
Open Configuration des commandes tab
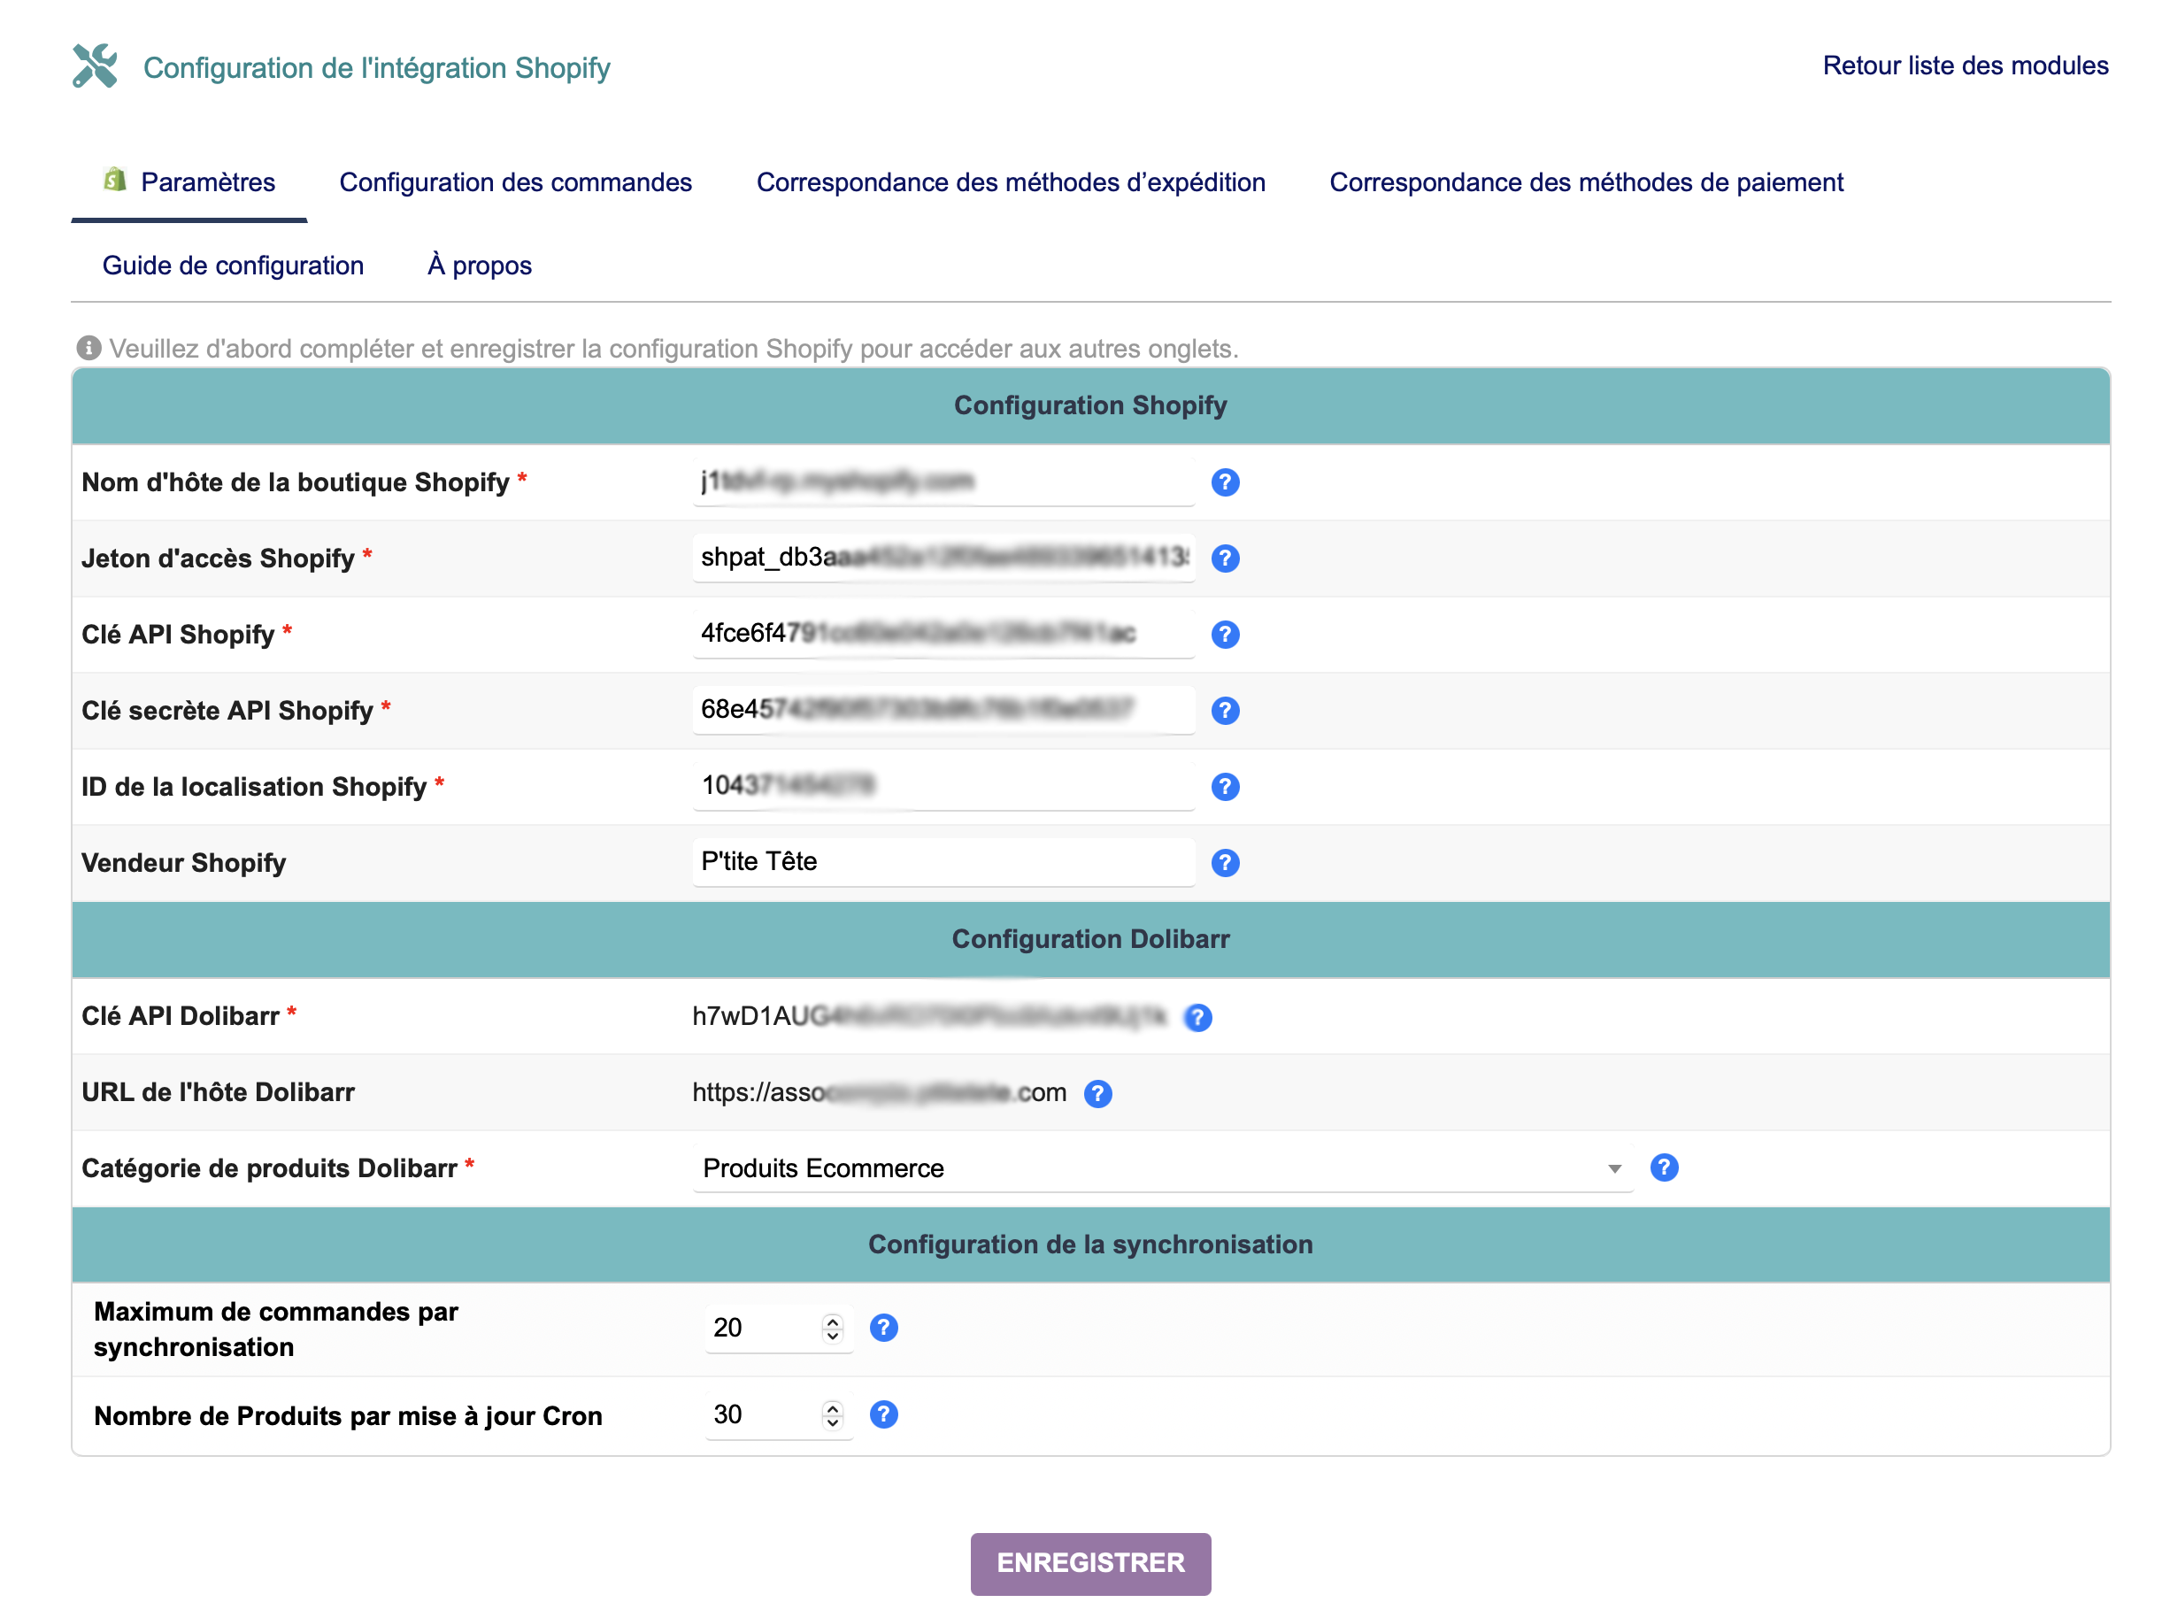(515, 182)
